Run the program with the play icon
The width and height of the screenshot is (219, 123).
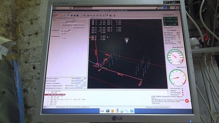tap(68, 15)
